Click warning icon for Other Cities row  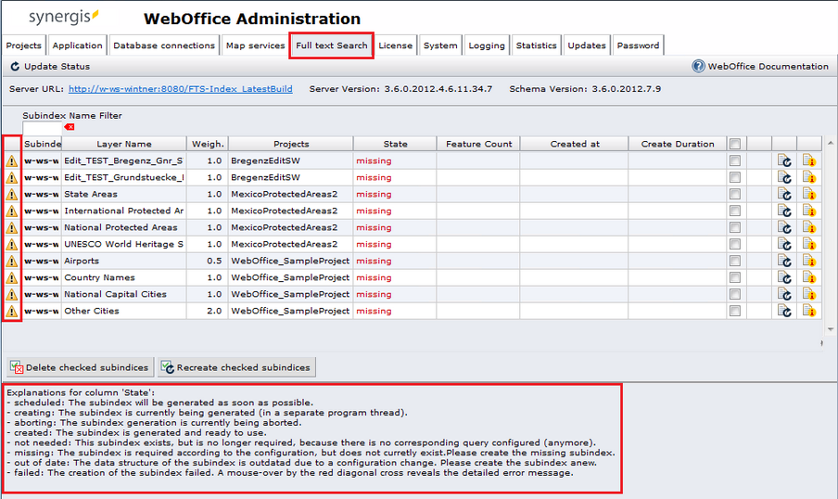(x=12, y=312)
